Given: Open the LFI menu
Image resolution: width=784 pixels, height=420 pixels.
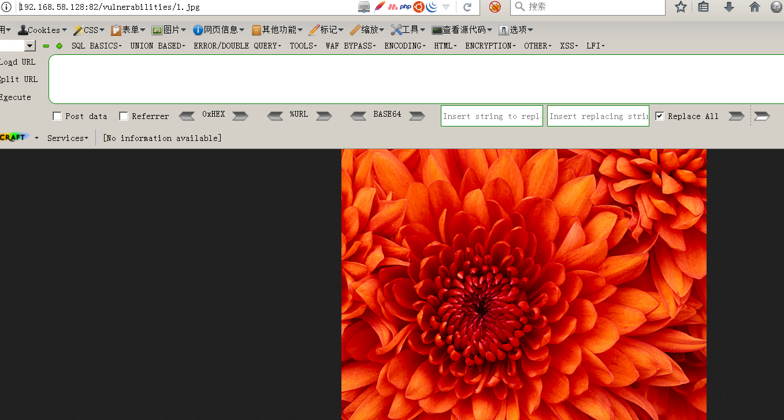Looking at the screenshot, I should pos(596,46).
